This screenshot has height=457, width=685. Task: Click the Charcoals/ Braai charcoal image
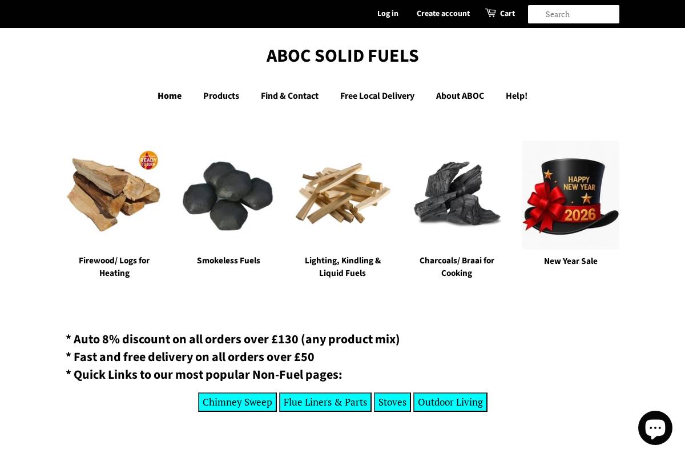(457, 195)
